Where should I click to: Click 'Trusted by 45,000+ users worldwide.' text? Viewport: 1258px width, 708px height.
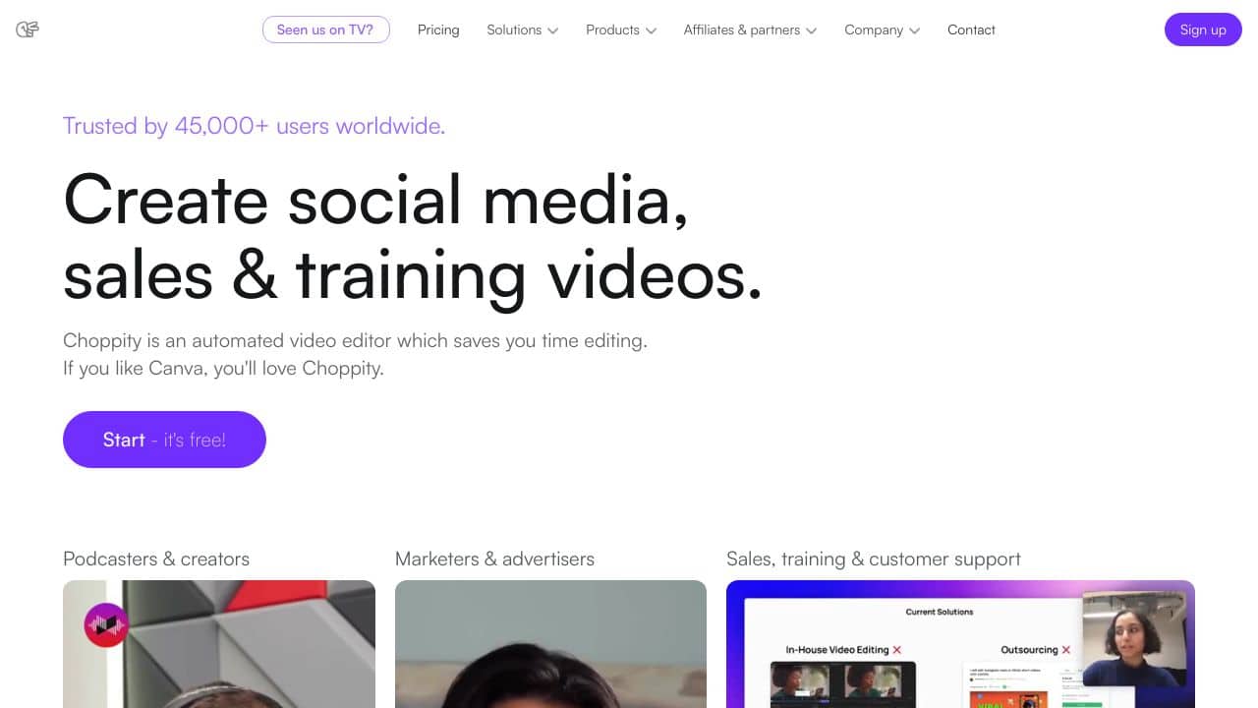[x=254, y=126]
